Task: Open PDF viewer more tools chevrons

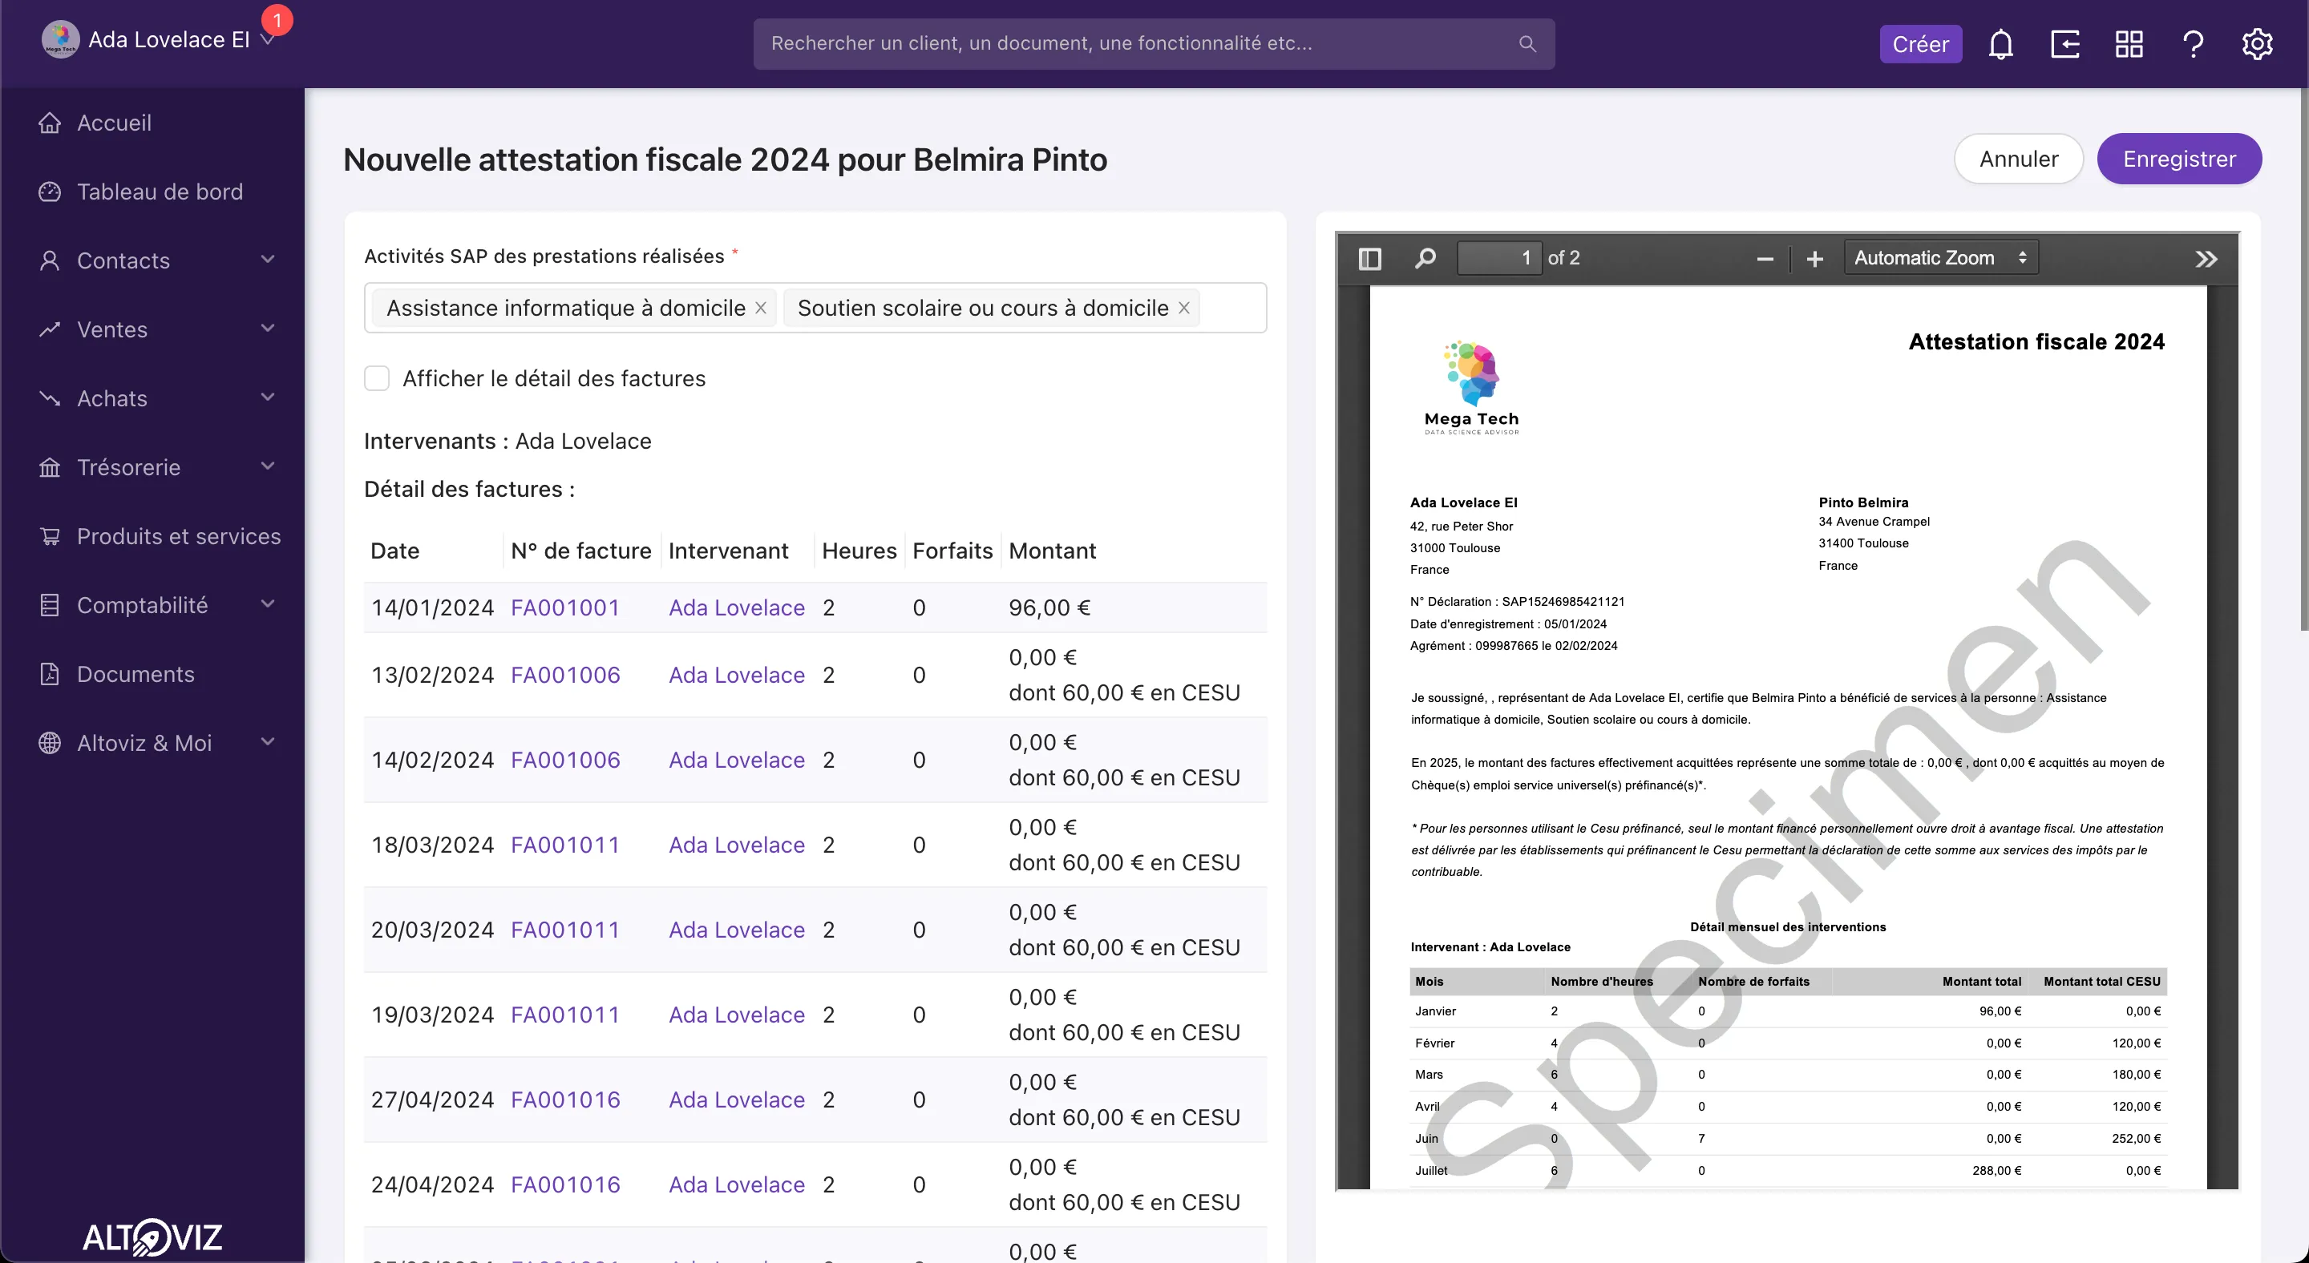Action: point(2206,259)
